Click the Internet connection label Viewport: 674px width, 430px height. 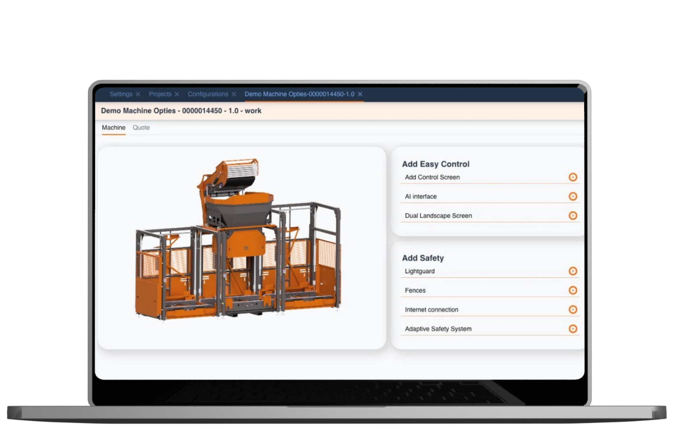pos(431,310)
